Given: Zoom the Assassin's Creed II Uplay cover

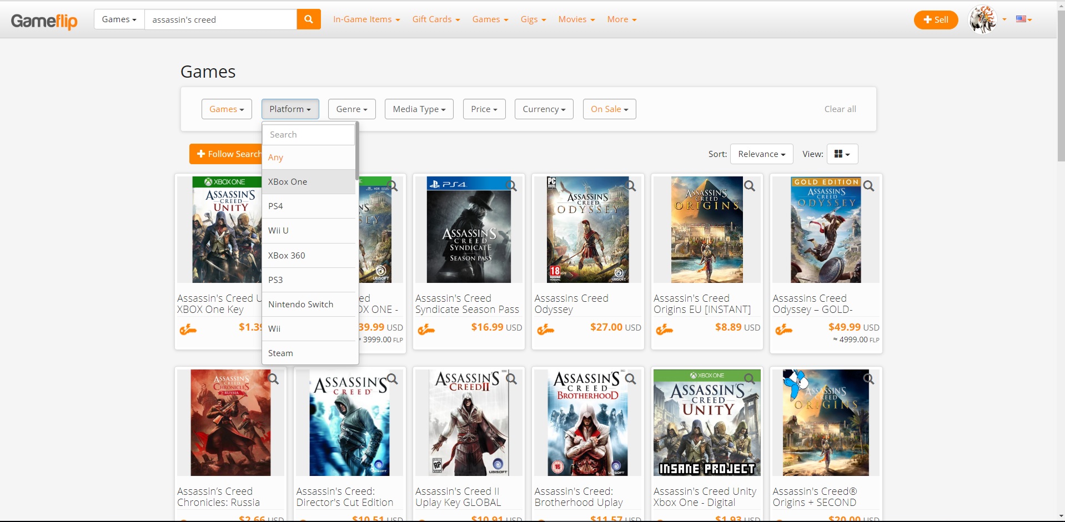Looking at the screenshot, I should pos(511,379).
